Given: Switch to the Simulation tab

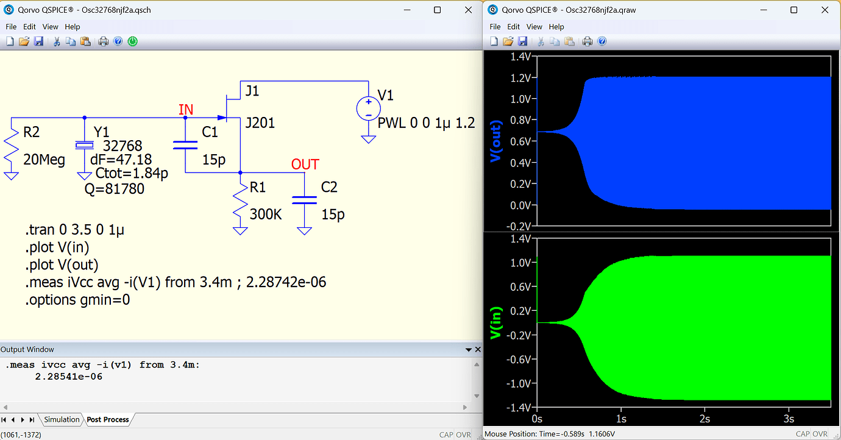Looking at the screenshot, I should (x=61, y=420).
